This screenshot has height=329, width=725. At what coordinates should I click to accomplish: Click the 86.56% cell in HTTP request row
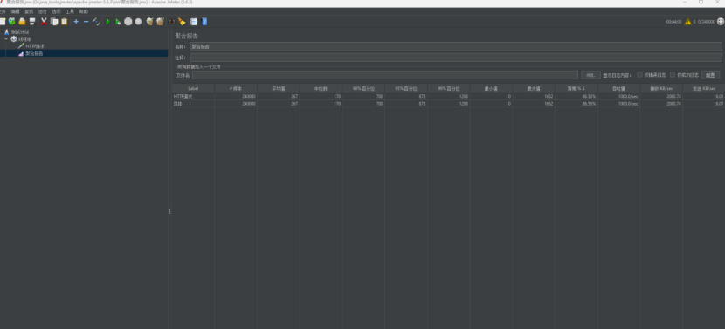click(577, 97)
